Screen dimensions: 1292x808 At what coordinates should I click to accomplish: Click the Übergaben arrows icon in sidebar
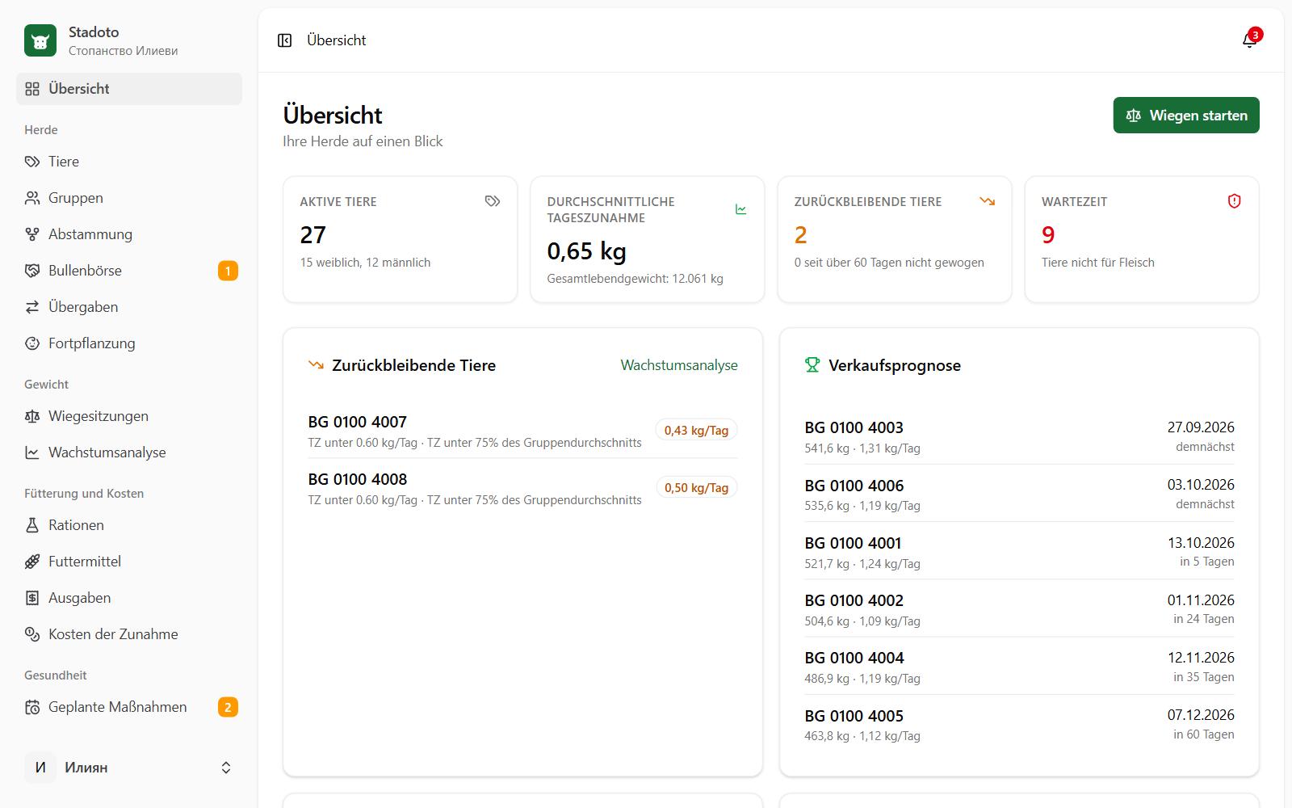[32, 307]
